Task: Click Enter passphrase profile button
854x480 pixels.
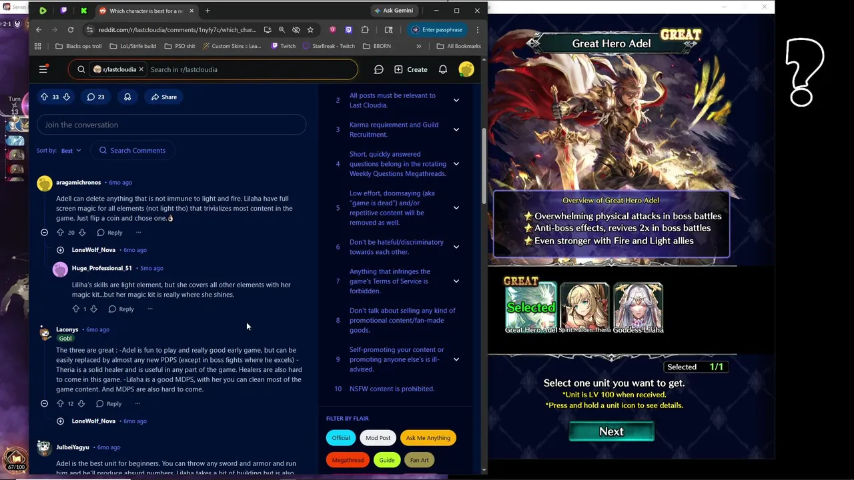Action: pyautogui.click(x=436, y=30)
